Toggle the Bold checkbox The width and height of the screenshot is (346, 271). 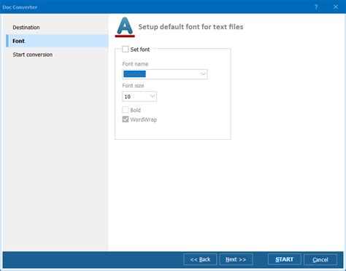(126, 110)
